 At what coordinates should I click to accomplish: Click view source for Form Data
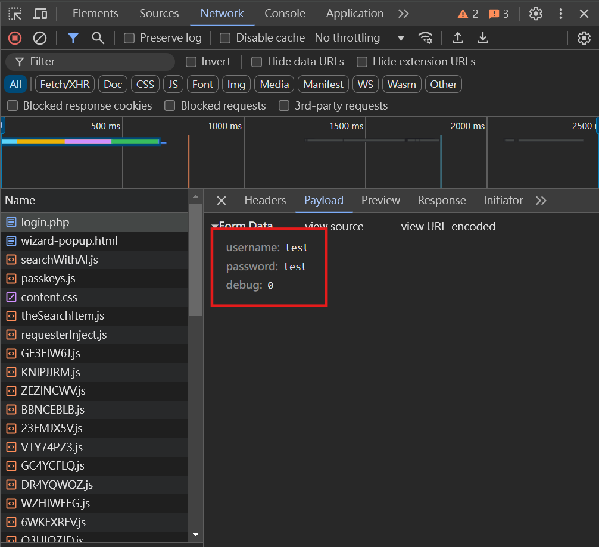click(333, 226)
